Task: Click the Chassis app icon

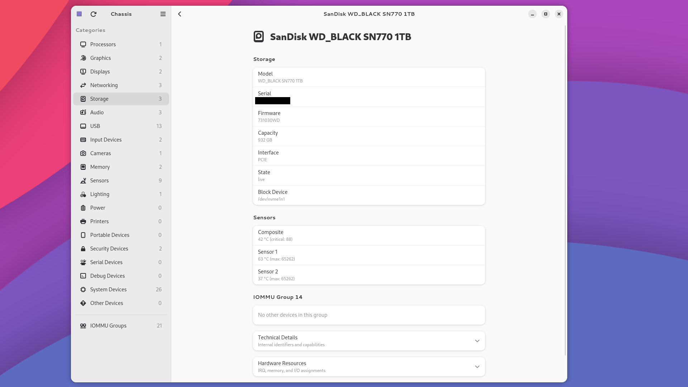Action: point(79,14)
